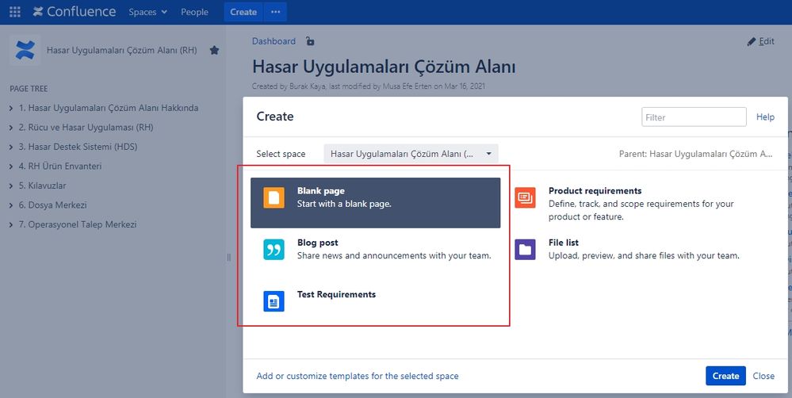
Task: Open the Spaces dropdown menu
Action: pyautogui.click(x=147, y=12)
